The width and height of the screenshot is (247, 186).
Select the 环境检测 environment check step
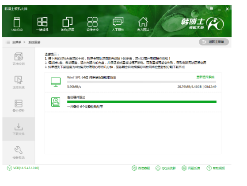pos(19,59)
